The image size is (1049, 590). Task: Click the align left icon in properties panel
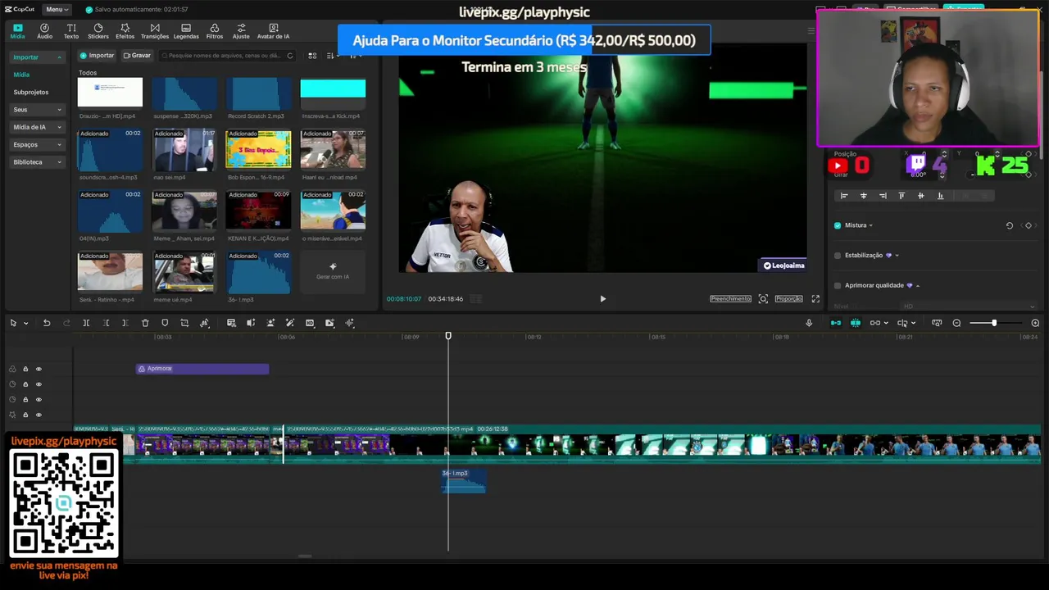click(844, 196)
